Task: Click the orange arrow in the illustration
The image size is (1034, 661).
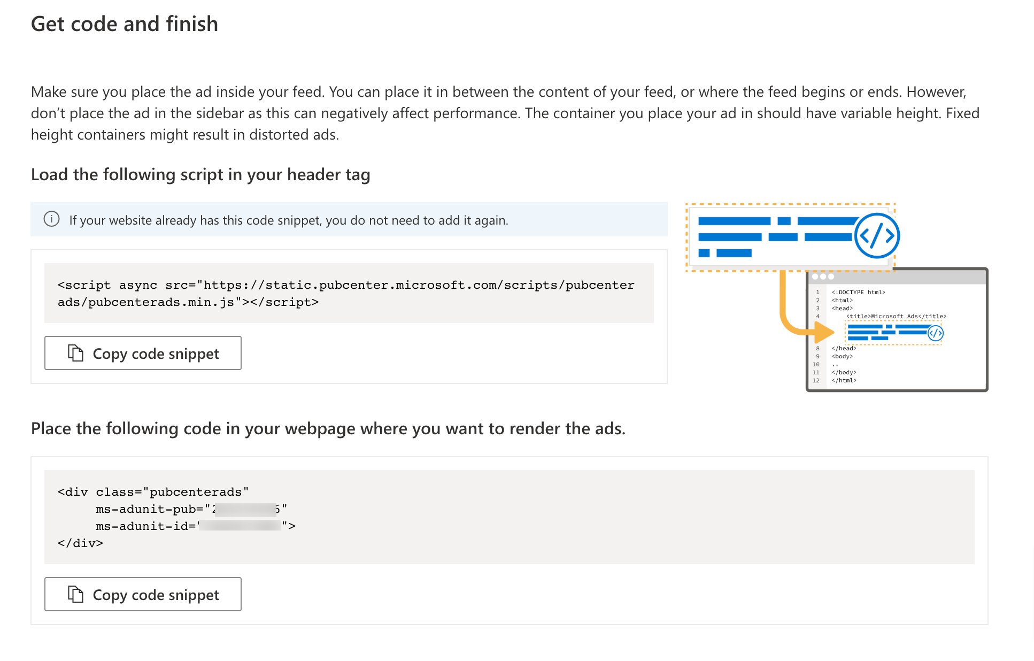Action: click(802, 320)
